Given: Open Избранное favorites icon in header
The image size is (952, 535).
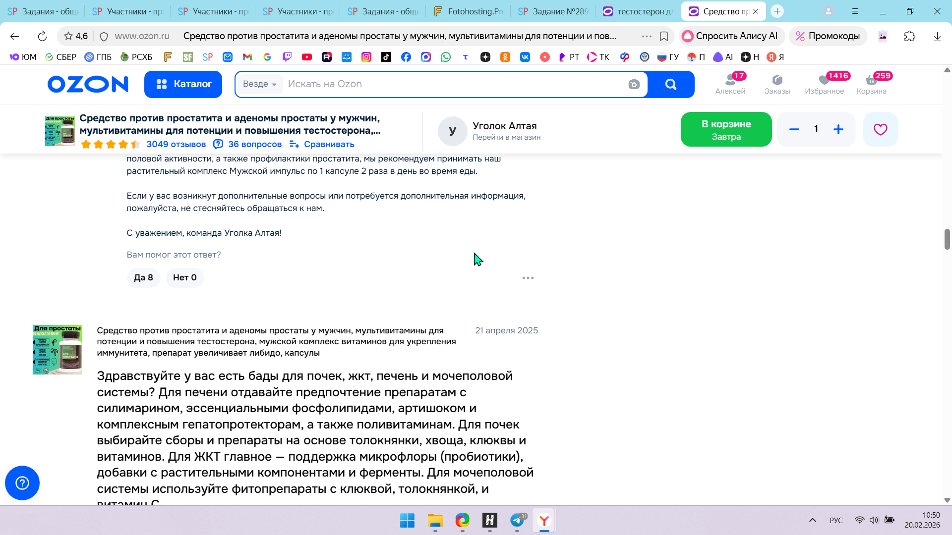Looking at the screenshot, I should (824, 84).
